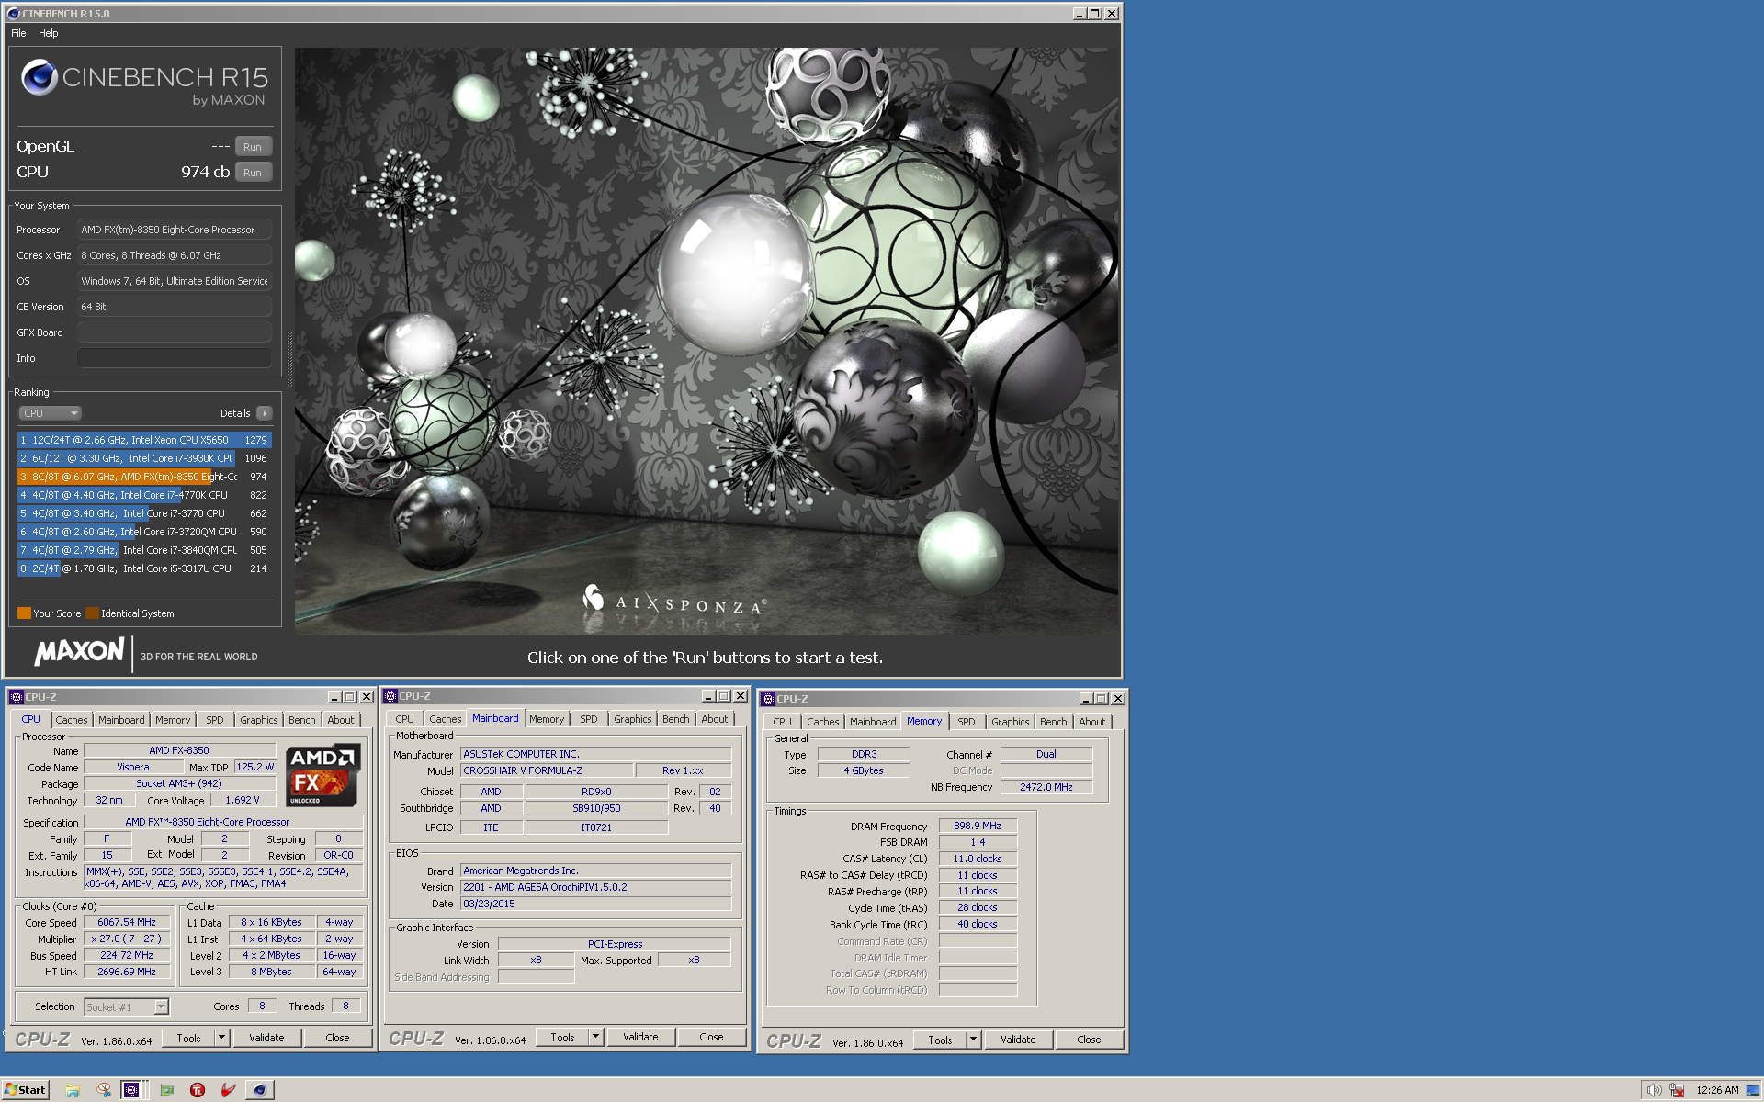Screen dimensions: 1764x1102
Task: Expand Tools arrow in CPU-Z Memory window
Action: click(x=973, y=1040)
